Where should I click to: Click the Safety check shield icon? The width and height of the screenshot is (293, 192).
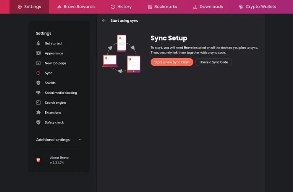(x=39, y=122)
